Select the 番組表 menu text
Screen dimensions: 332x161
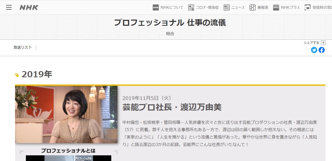click(x=263, y=7)
